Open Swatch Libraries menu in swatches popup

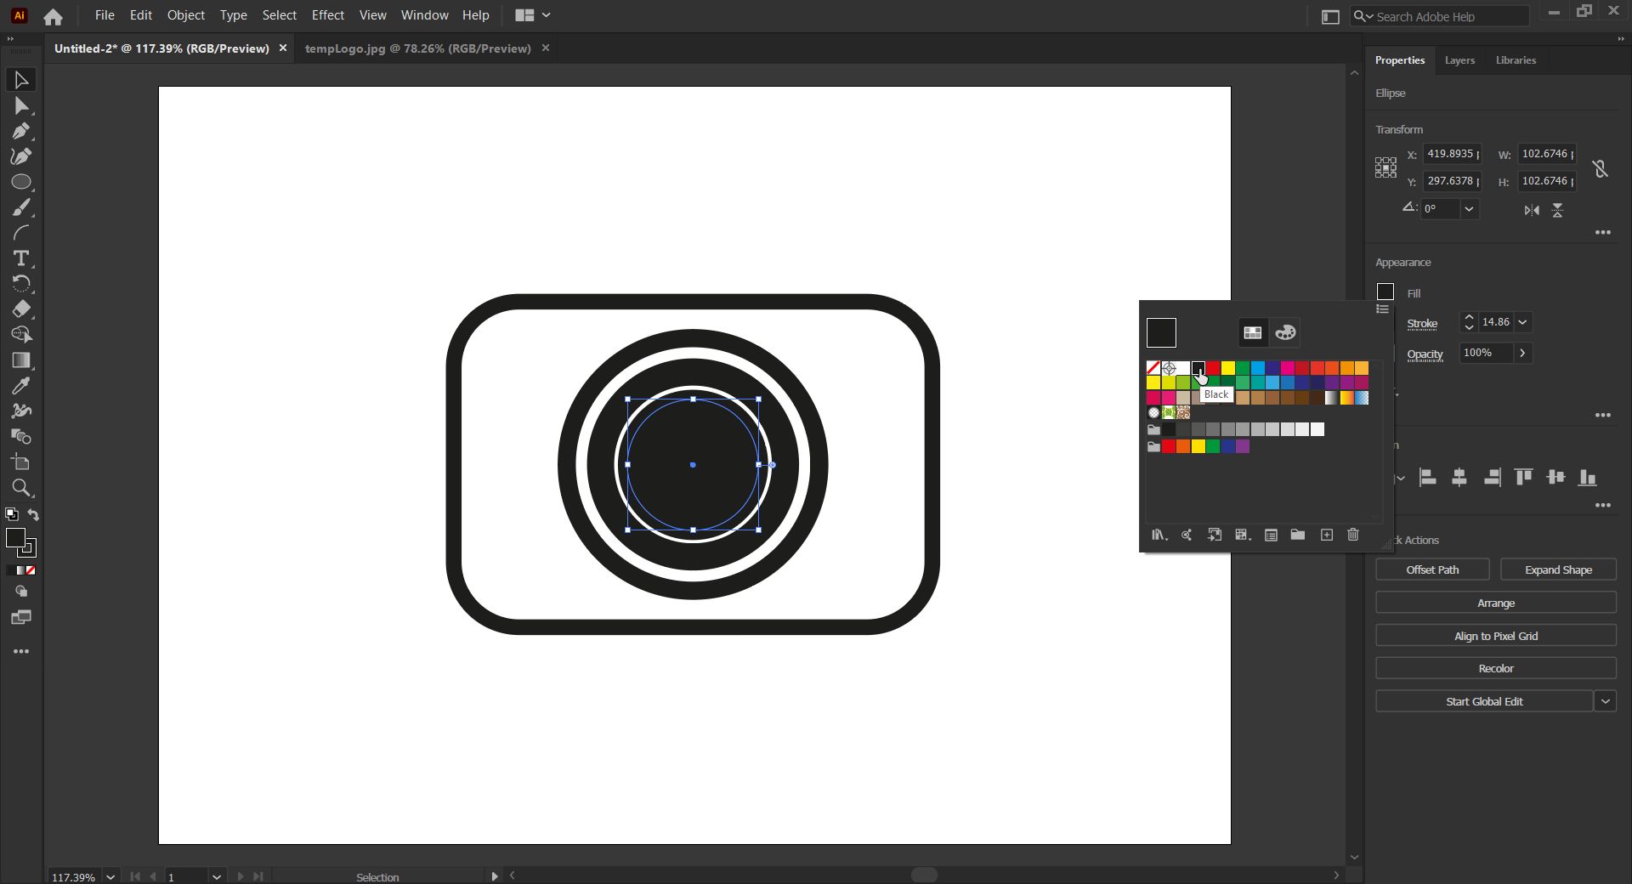(x=1159, y=535)
